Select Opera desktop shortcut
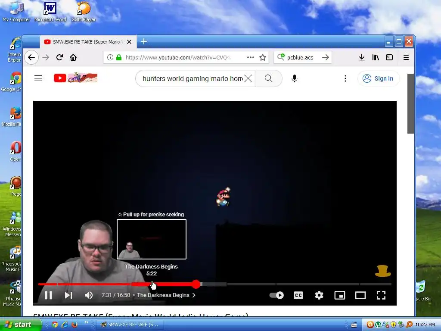The width and height of the screenshot is (441, 331). click(16, 151)
